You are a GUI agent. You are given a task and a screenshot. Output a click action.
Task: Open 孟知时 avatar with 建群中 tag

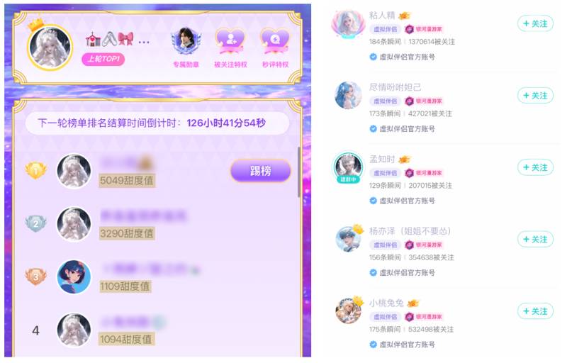click(x=348, y=167)
